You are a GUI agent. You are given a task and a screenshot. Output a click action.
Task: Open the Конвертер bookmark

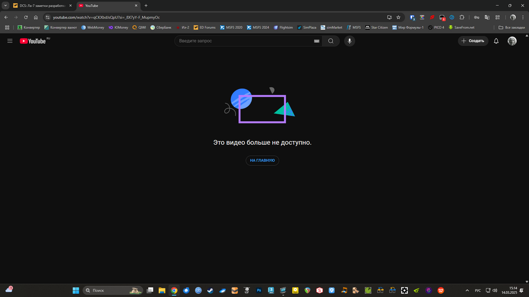point(29,27)
